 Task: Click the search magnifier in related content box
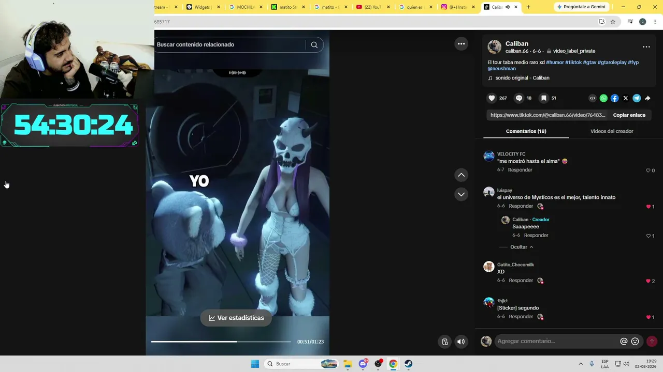(x=314, y=45)
